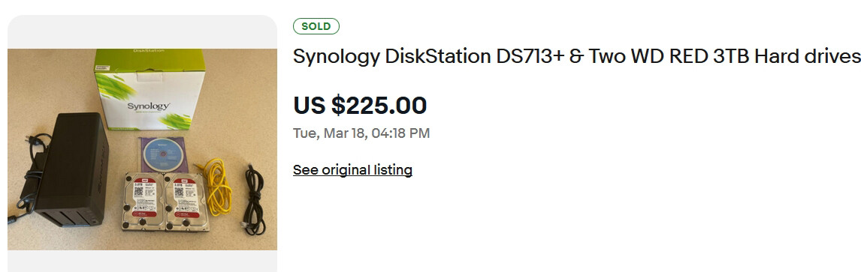This screenshot has height=272, width=861.
Task: Click the black coiled cable on right
Action: 254,200
